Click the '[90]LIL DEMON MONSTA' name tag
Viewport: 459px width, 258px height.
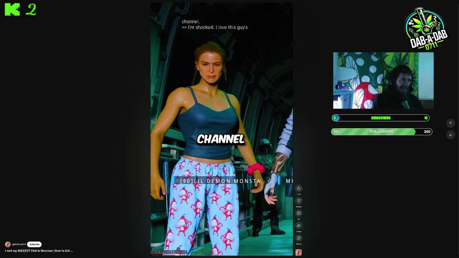pos(220,181)
